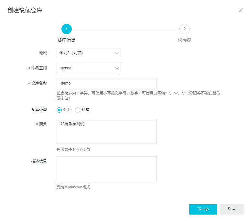Choose the 私有 radio button

[x=78, y=110]
